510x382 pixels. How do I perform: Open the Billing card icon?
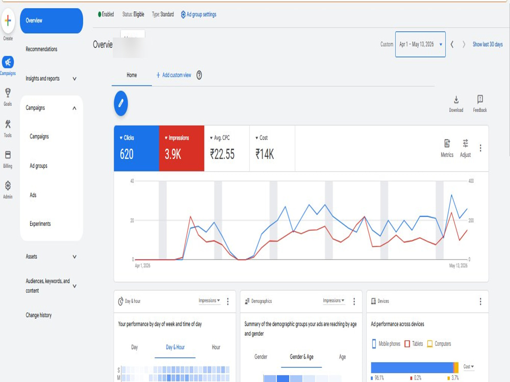pyautogui.click(x=8, y=155)
